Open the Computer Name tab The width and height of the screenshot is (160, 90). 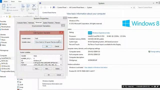pyautogui.click(x=22, y=23)
